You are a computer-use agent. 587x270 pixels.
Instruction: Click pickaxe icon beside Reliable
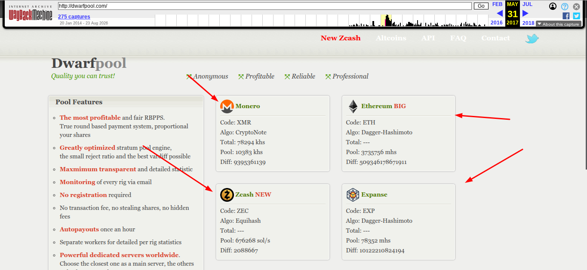[287, 76]
